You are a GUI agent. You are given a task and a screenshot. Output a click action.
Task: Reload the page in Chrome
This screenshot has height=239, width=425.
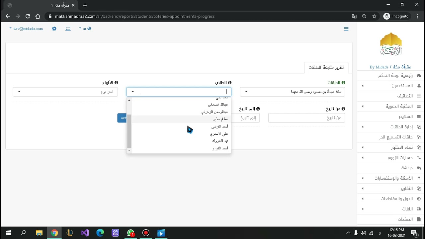click(x=28, y=16)
